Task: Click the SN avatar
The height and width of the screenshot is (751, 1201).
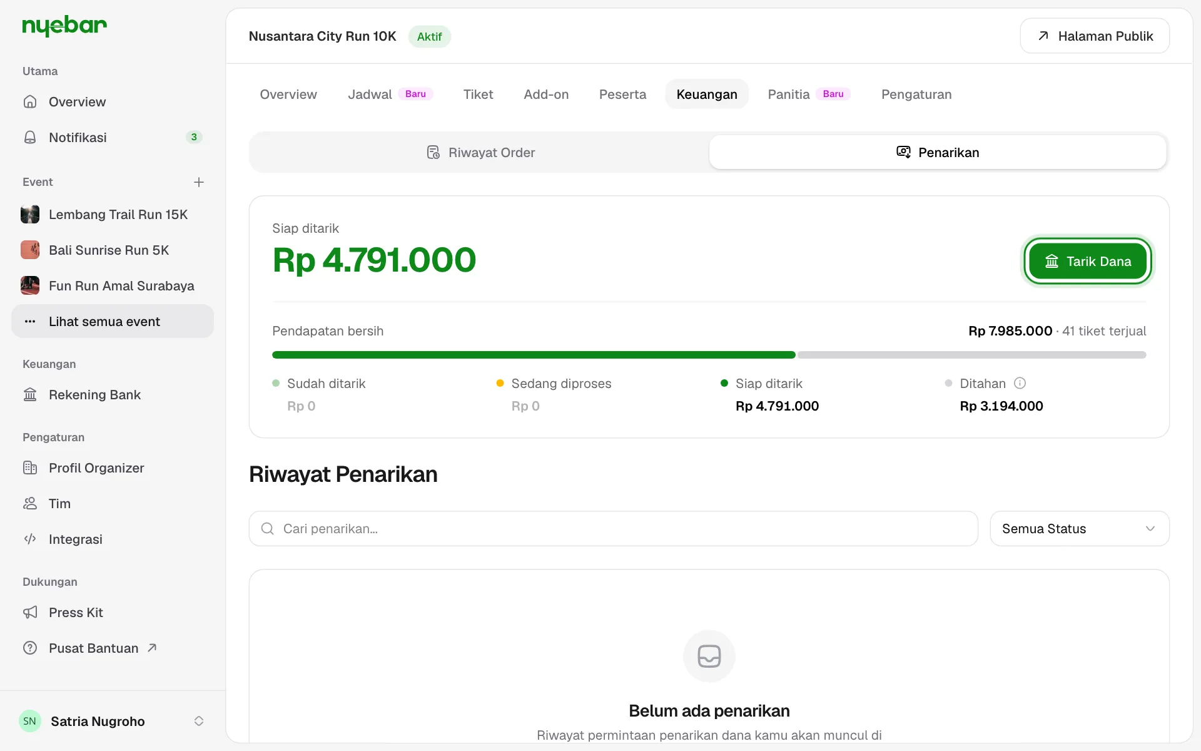Action: (x=30, y=721)
